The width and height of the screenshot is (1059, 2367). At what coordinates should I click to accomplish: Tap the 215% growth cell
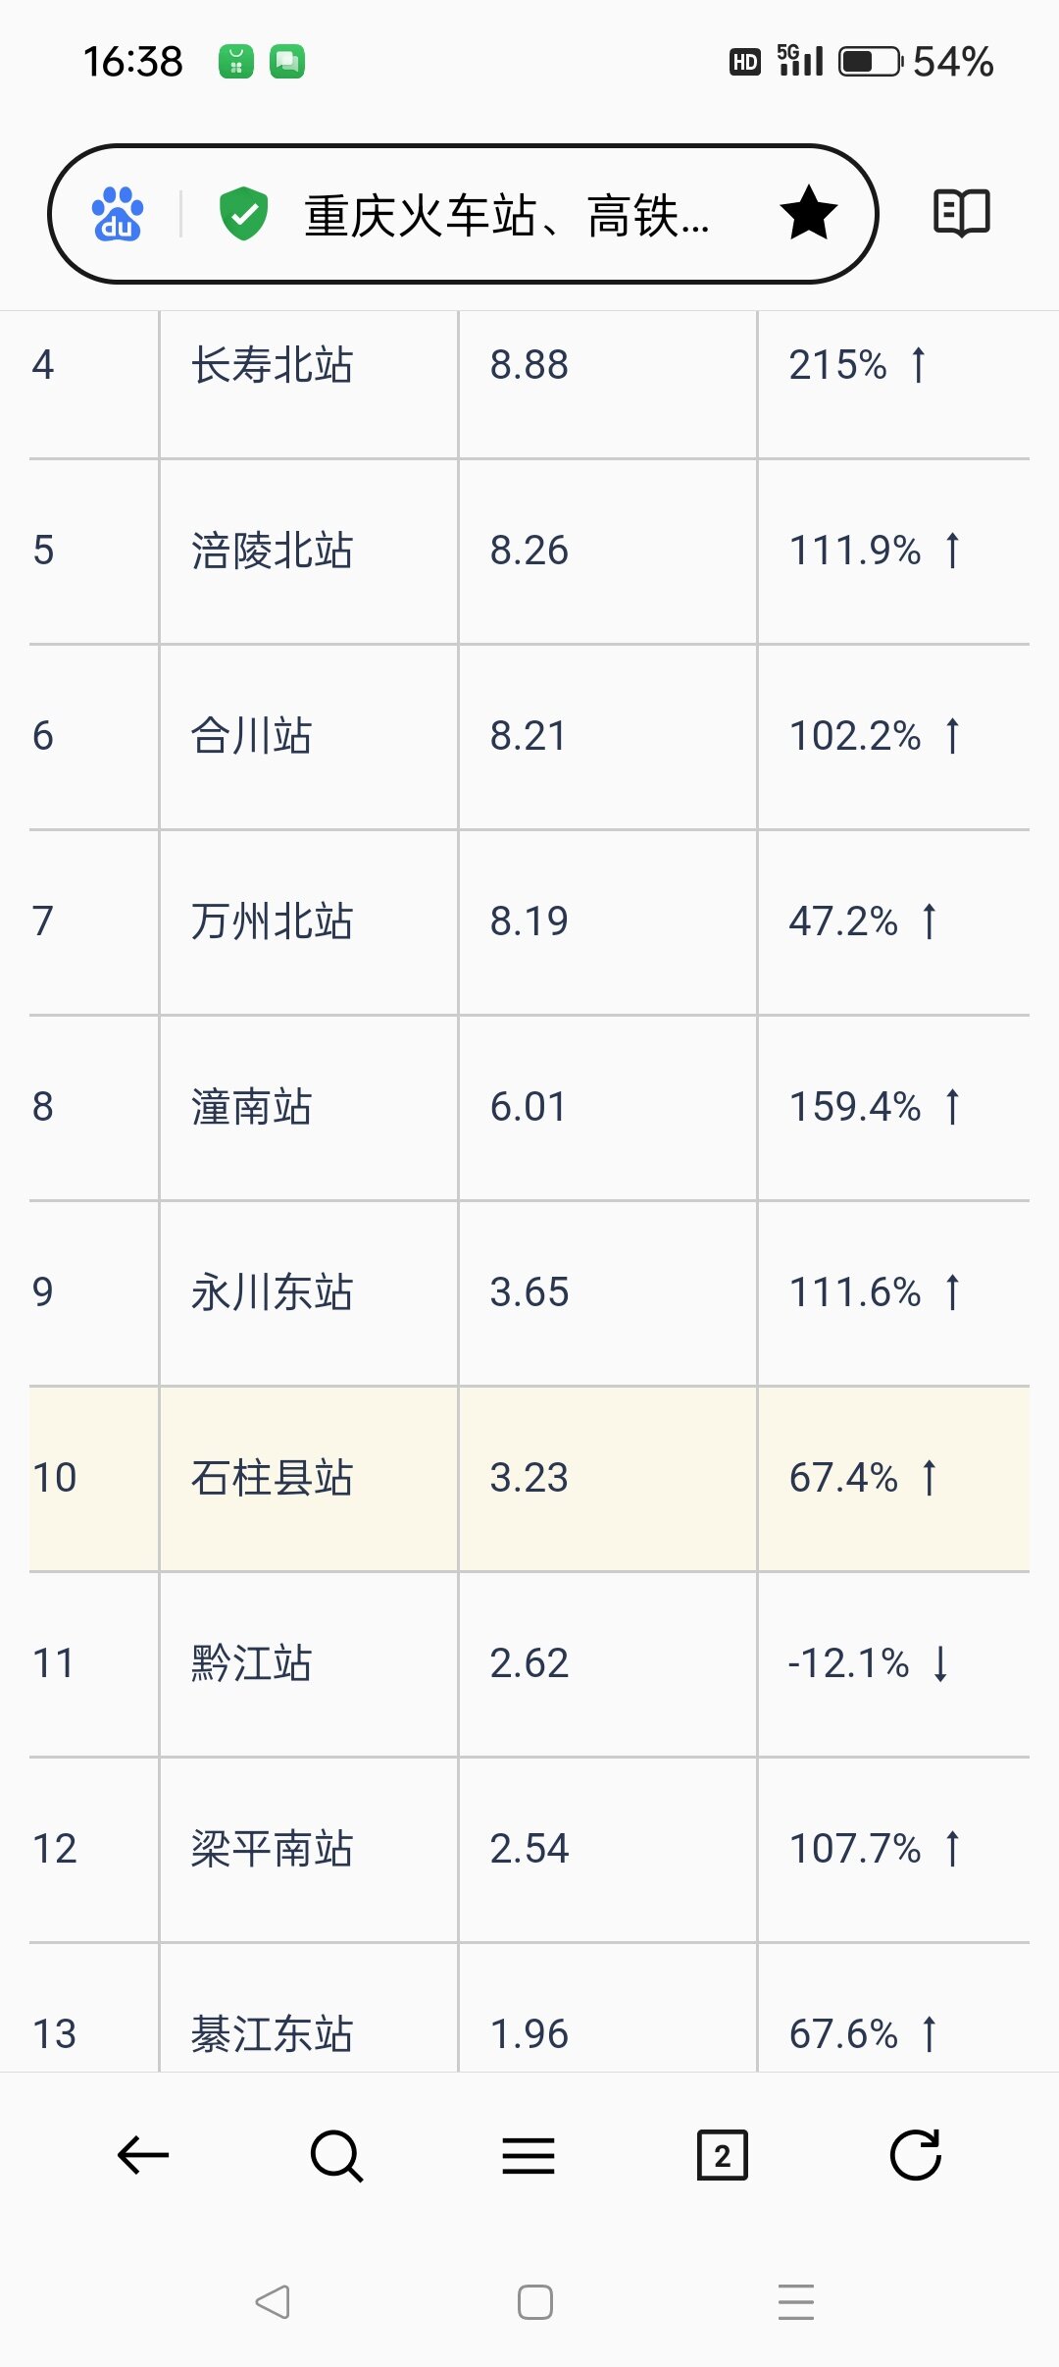(x=856, y=365)
